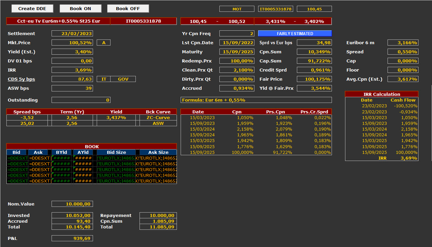Click the Create DDE button
This screenshot has height=247, width=432.
point(32,9)
